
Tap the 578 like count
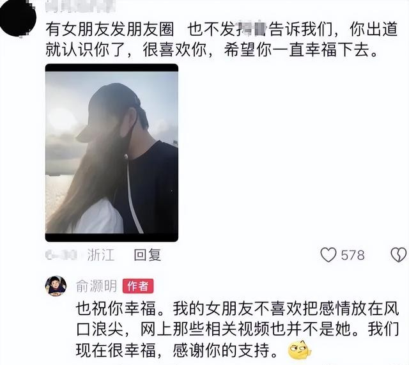tap(353, 255)
